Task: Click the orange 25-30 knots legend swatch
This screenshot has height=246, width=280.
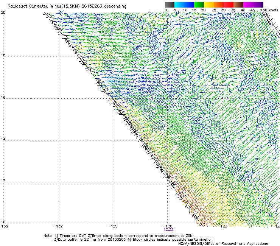Action: (219, 5)
